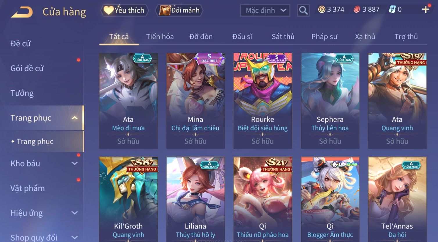Tap the golden back arrow icon
This screenshot has height=242, width=438.
(22, 12)
